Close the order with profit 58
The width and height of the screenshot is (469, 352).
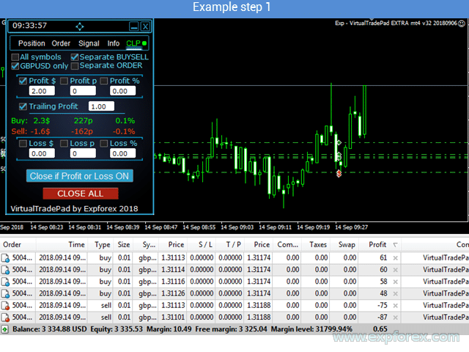(x=395, y=282)
